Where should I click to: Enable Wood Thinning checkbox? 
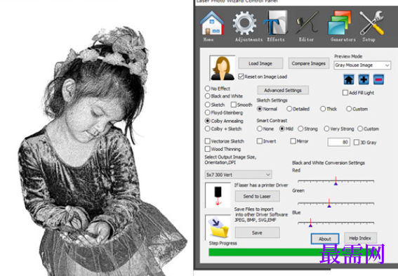(208, 149)
